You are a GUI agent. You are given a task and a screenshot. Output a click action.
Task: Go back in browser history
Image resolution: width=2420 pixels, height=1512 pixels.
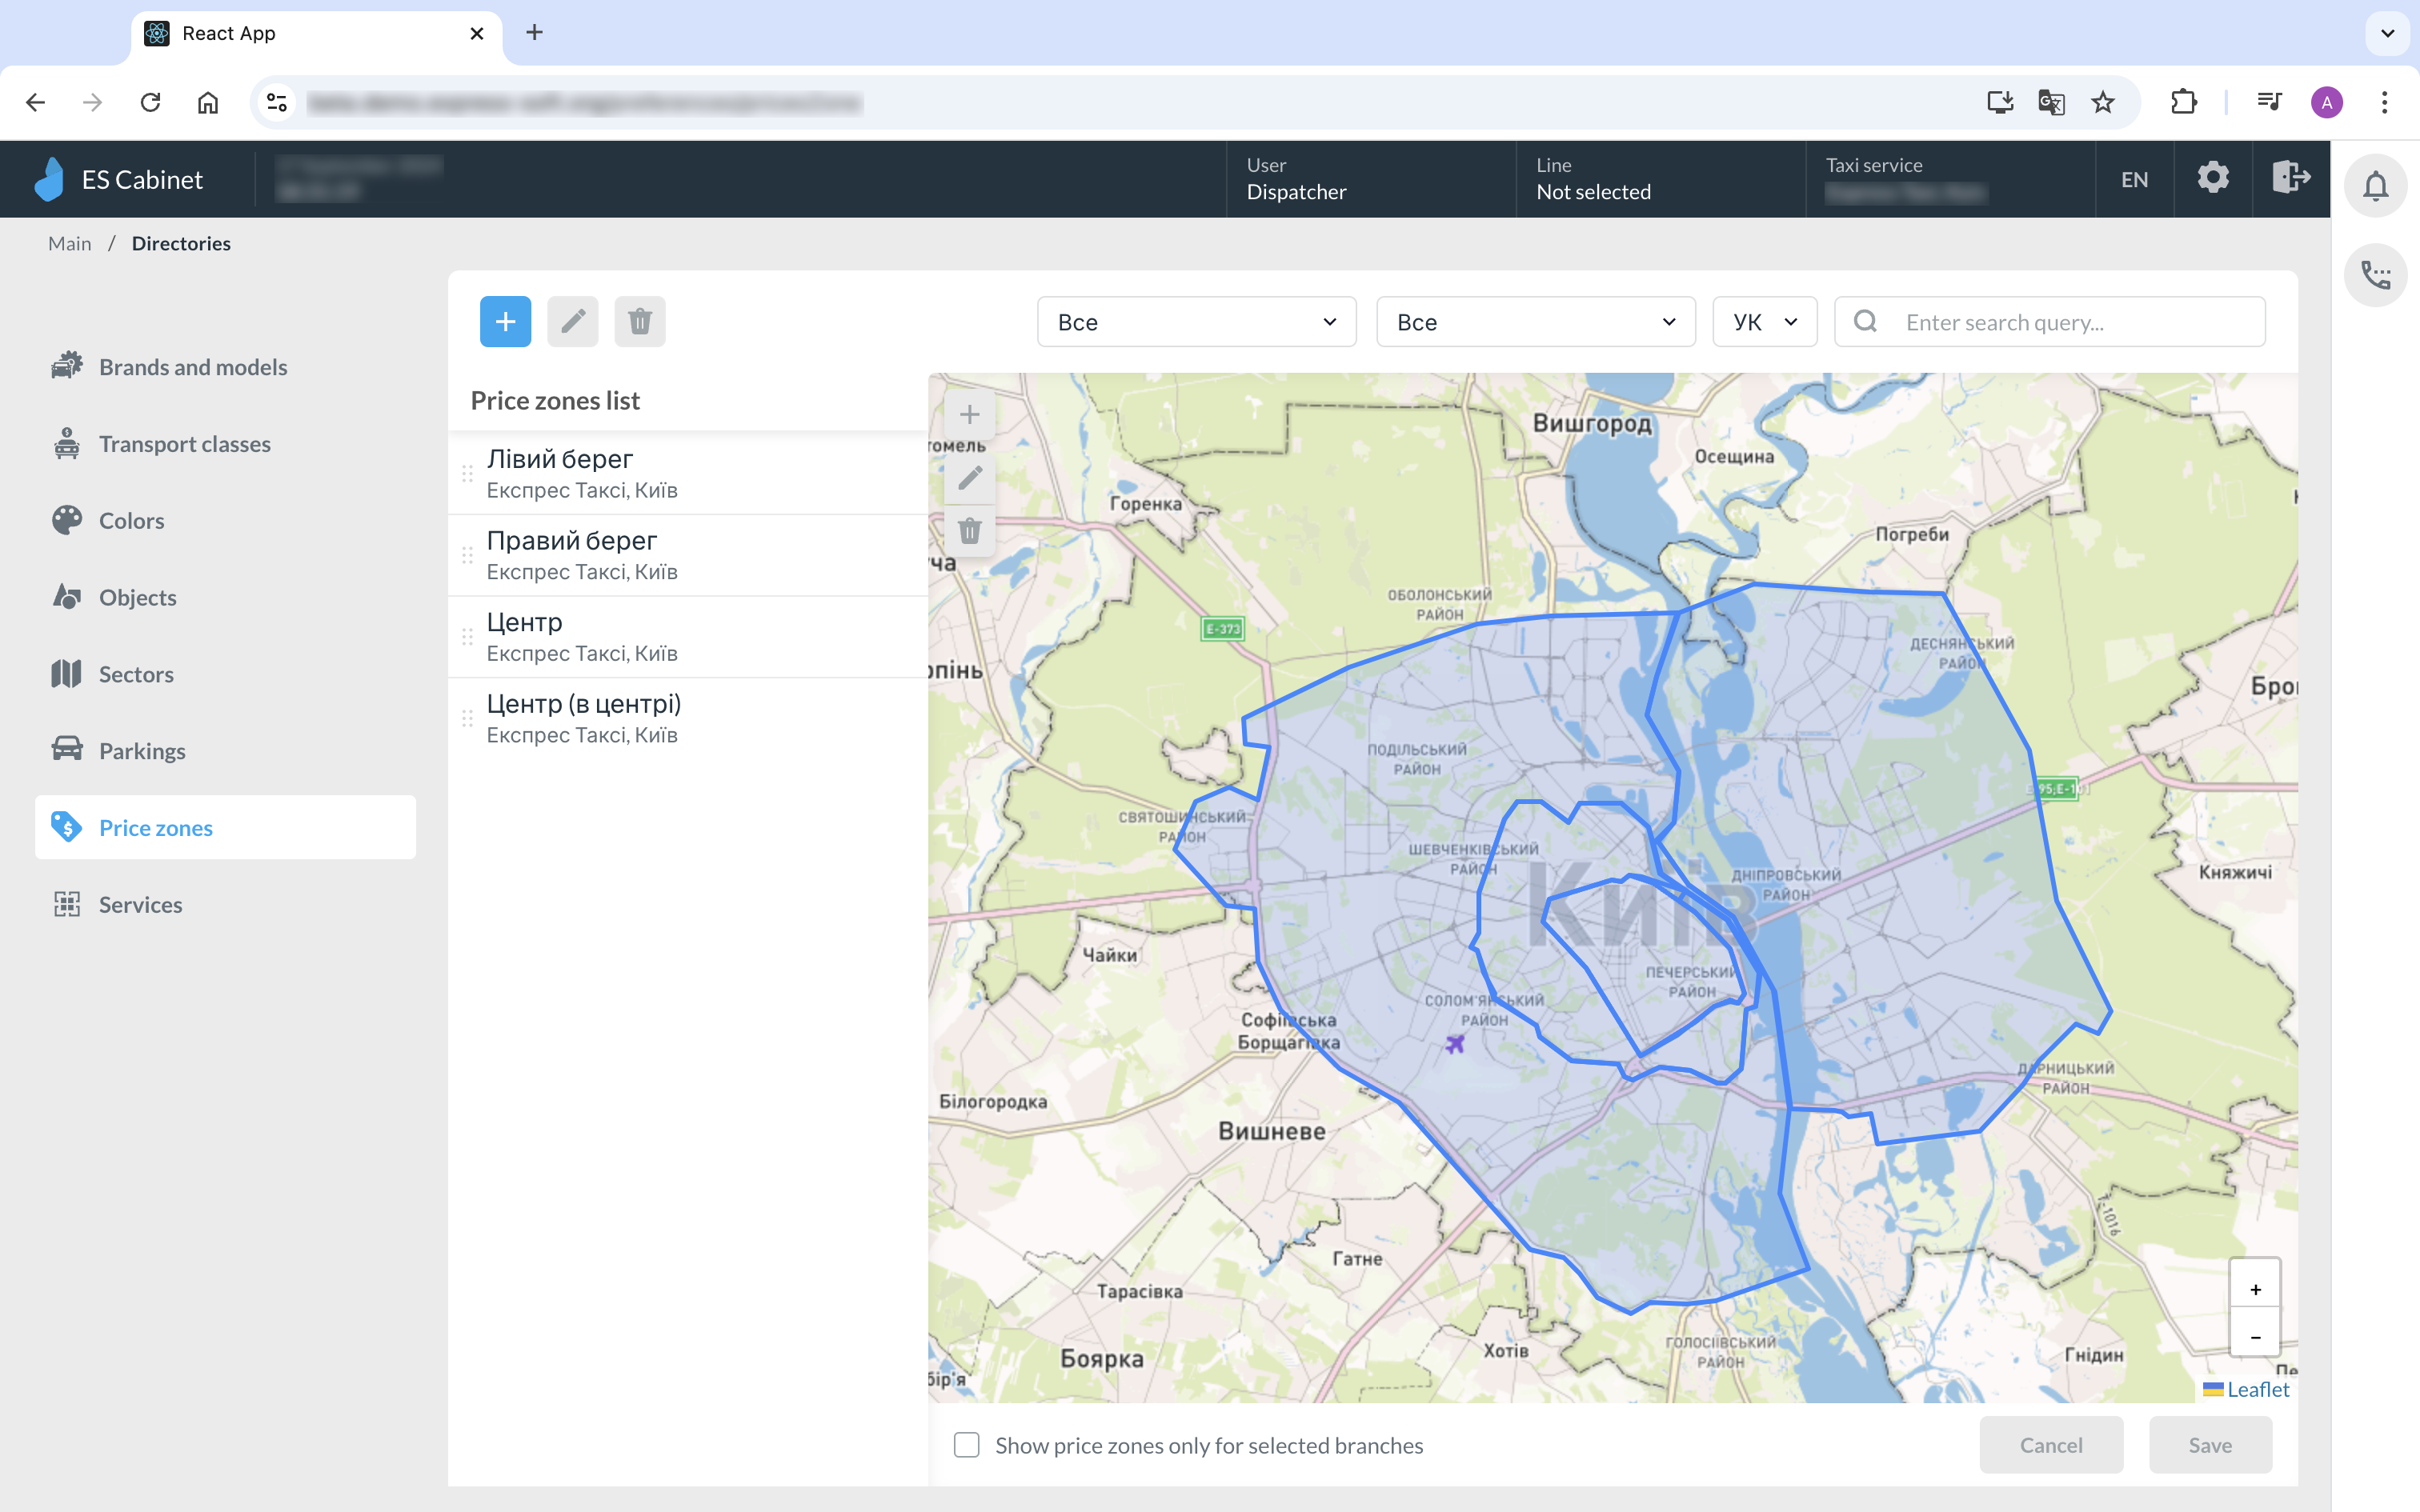point(35,102)
